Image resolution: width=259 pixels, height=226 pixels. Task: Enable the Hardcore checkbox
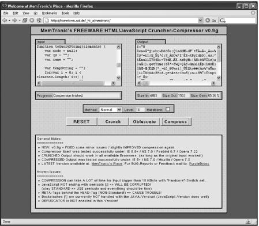168,109
